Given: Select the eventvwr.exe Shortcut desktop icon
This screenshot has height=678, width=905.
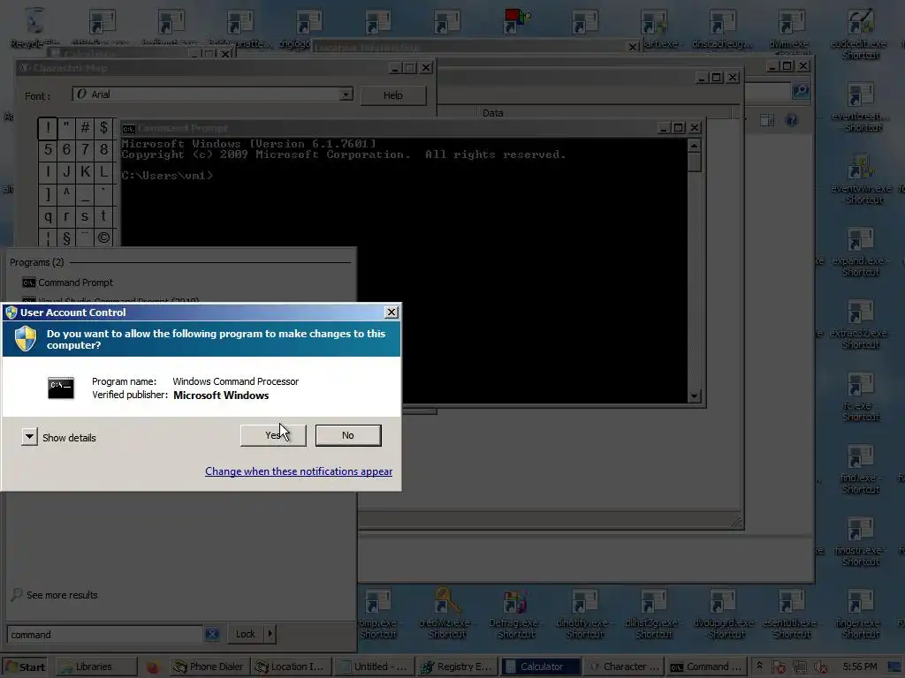Looking at the screenshot, I should click(861, 179).
